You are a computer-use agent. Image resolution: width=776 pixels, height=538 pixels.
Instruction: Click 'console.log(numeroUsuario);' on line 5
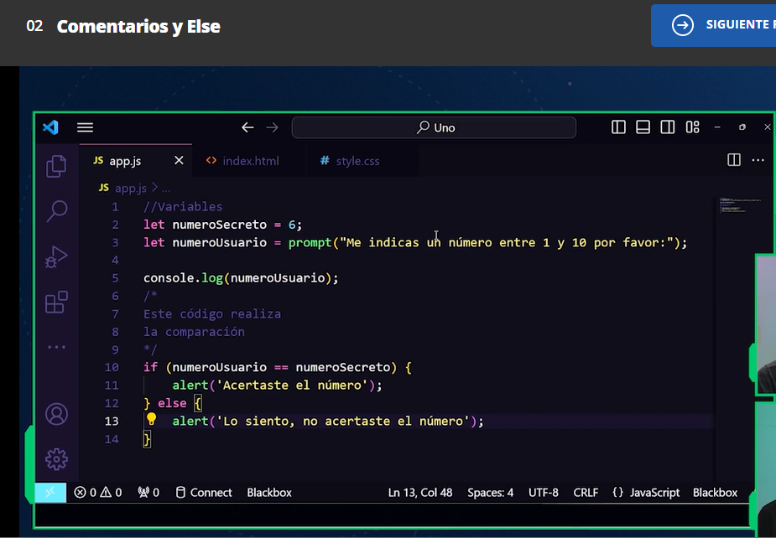(x=241, y=278)
